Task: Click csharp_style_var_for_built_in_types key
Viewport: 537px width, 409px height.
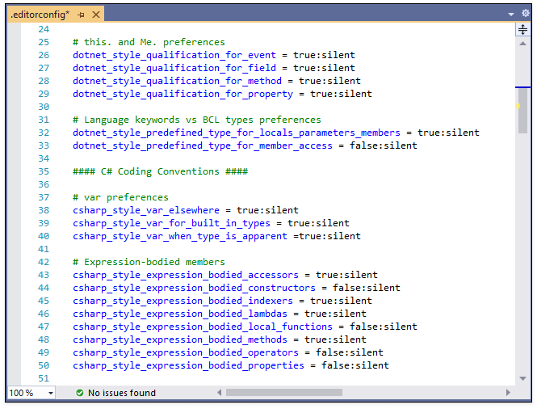Action: point(171,224)
